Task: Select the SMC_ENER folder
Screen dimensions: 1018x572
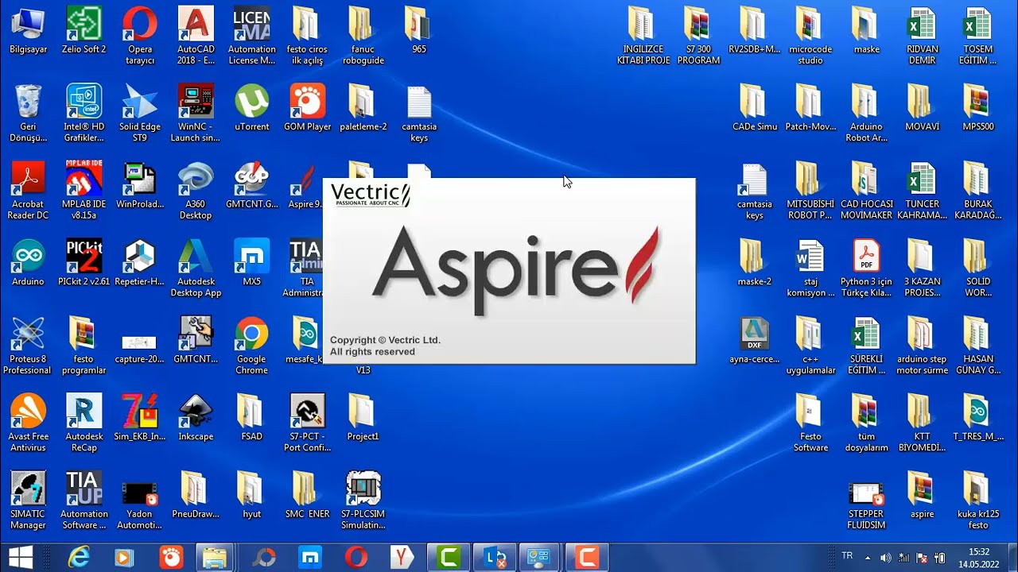Action: [x=308, y=496]
